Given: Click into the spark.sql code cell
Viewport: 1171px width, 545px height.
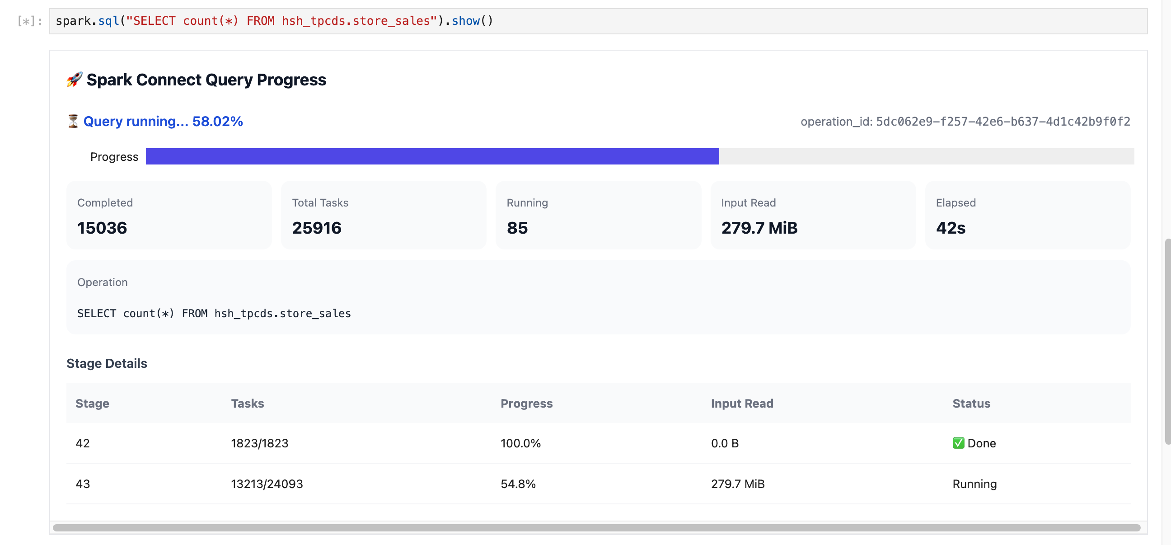Looking at the screenshot, I should (598, 21).
